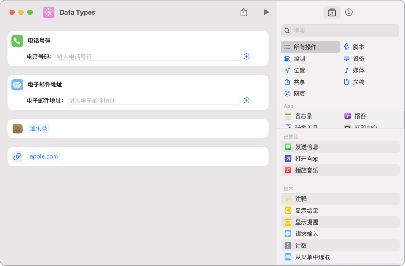
Task: Open the 播客 app actions
Action: click(x=355, y=116)
